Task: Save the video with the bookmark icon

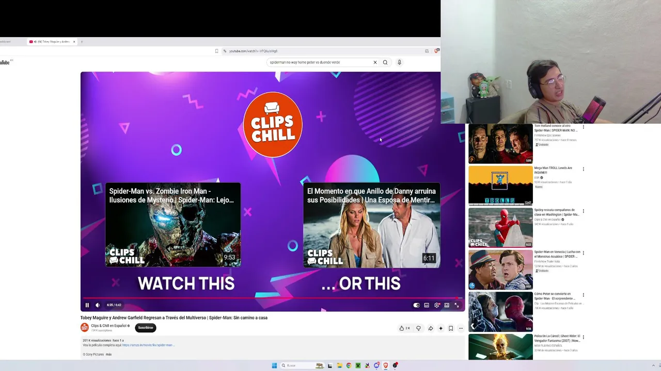Action: point(451,328)
